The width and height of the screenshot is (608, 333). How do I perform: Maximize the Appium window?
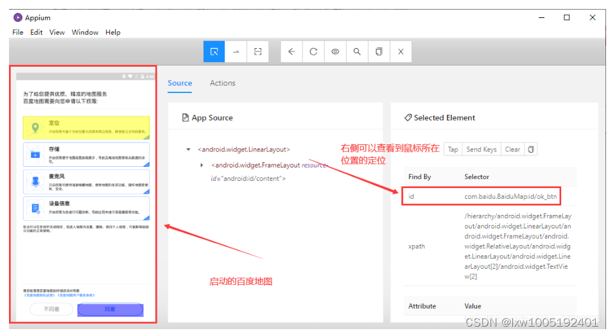(x=566, y=17)
